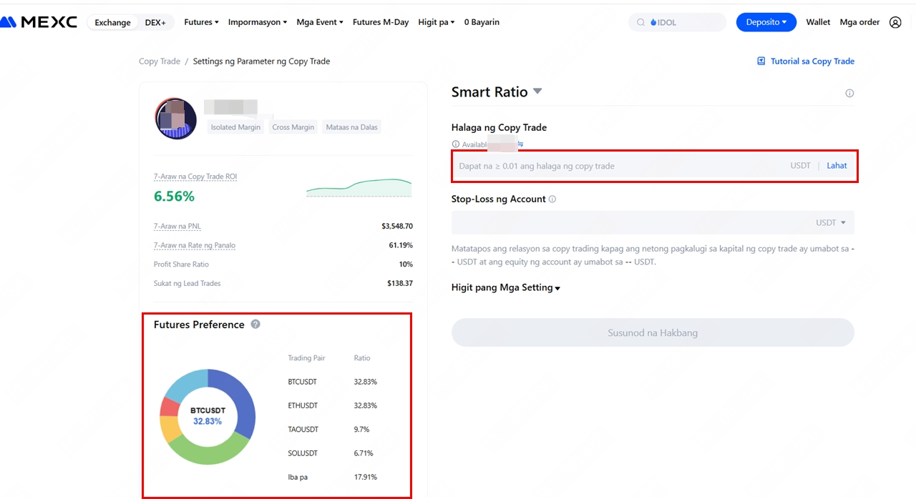
Task: Open the Smart Ratio mode dropdown
Action: click(537, 92)
